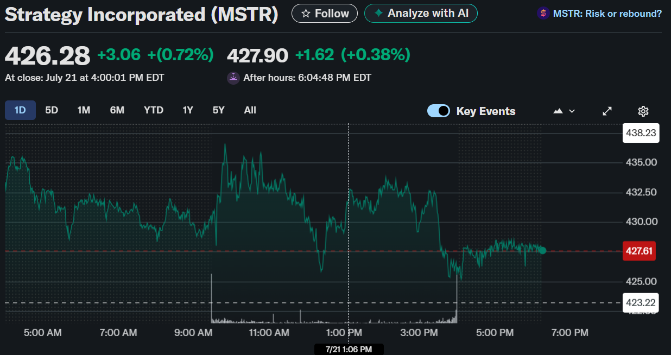Select the 1D time range tab
671x355 pixels.
[x=20, y=110]
